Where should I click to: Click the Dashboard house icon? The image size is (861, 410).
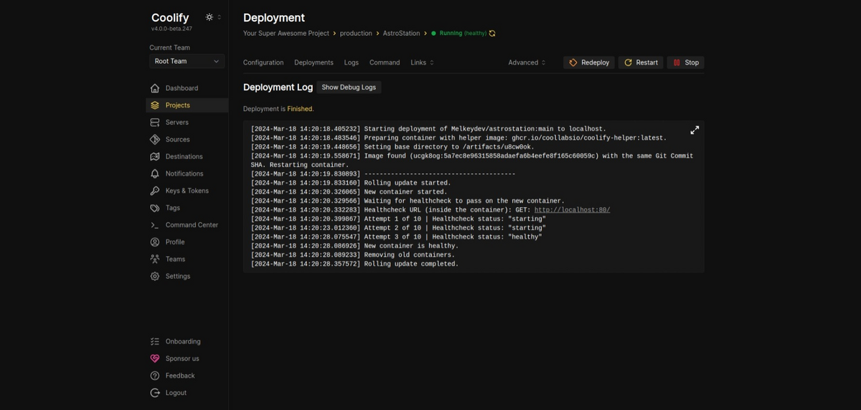(155, 88)
